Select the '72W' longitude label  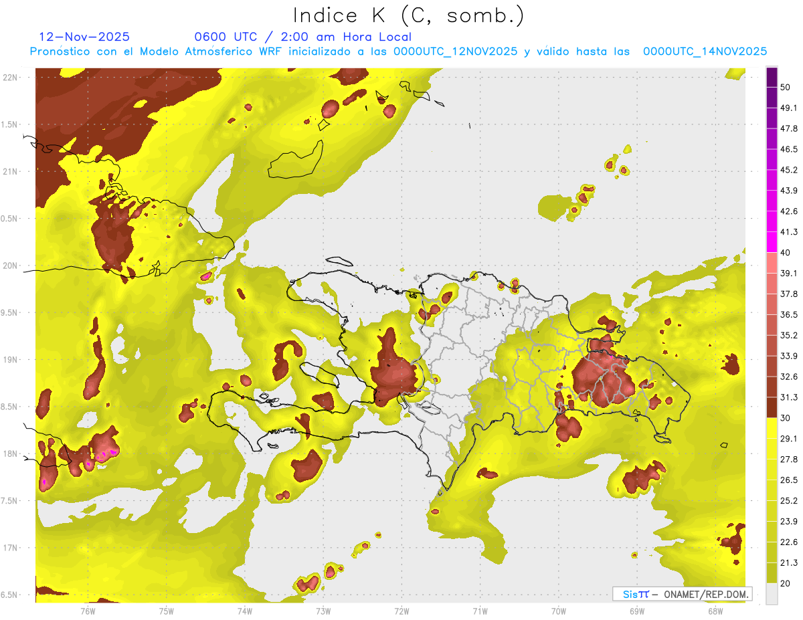[401, 611]
